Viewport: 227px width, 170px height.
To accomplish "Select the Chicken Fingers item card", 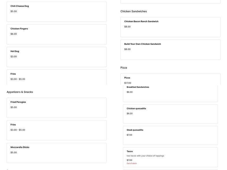I will click(x=56, y=34).
